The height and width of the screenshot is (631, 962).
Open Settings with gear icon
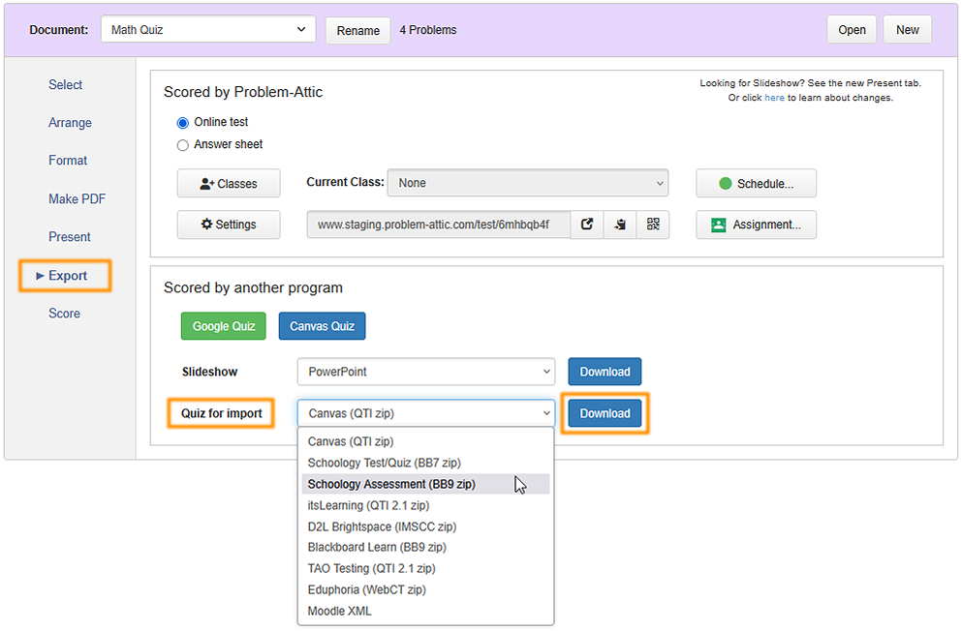(229, 225)
